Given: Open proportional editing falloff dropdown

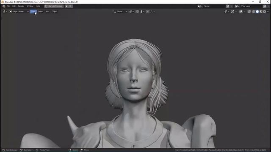Looking at the screenshot, I should 152,11.
